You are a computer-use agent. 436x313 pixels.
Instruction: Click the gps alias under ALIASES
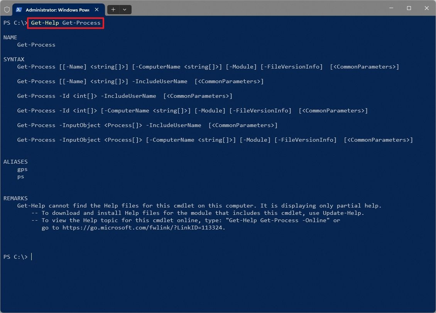[x=22, y=169]
